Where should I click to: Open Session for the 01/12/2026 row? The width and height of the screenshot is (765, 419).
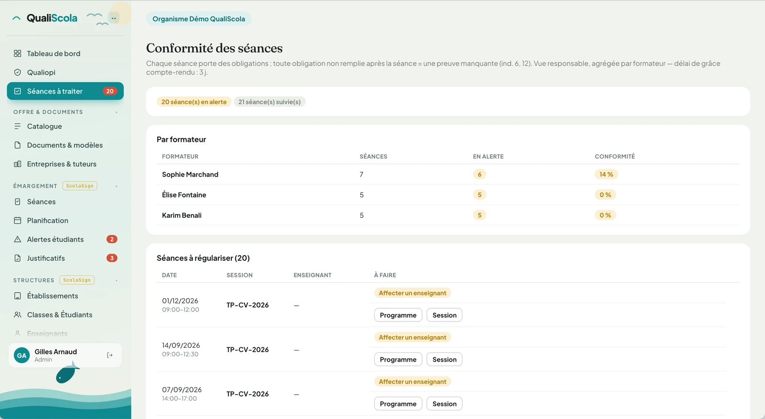pos(445,315)
